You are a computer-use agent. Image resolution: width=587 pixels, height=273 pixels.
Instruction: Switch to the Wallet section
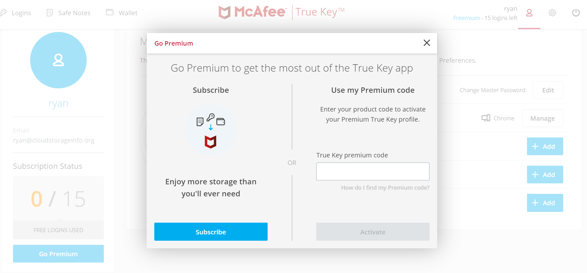pos(128,12)
